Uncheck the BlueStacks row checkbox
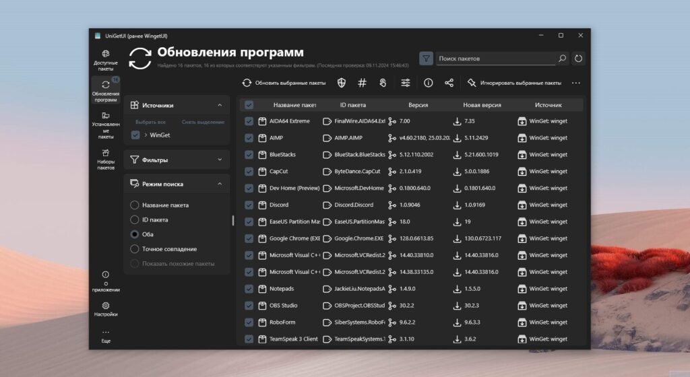Screen dimensions: 690x377 [249, 155]
